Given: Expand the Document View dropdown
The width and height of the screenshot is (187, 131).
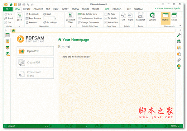Looking at the screenshot, I should 70,26.
